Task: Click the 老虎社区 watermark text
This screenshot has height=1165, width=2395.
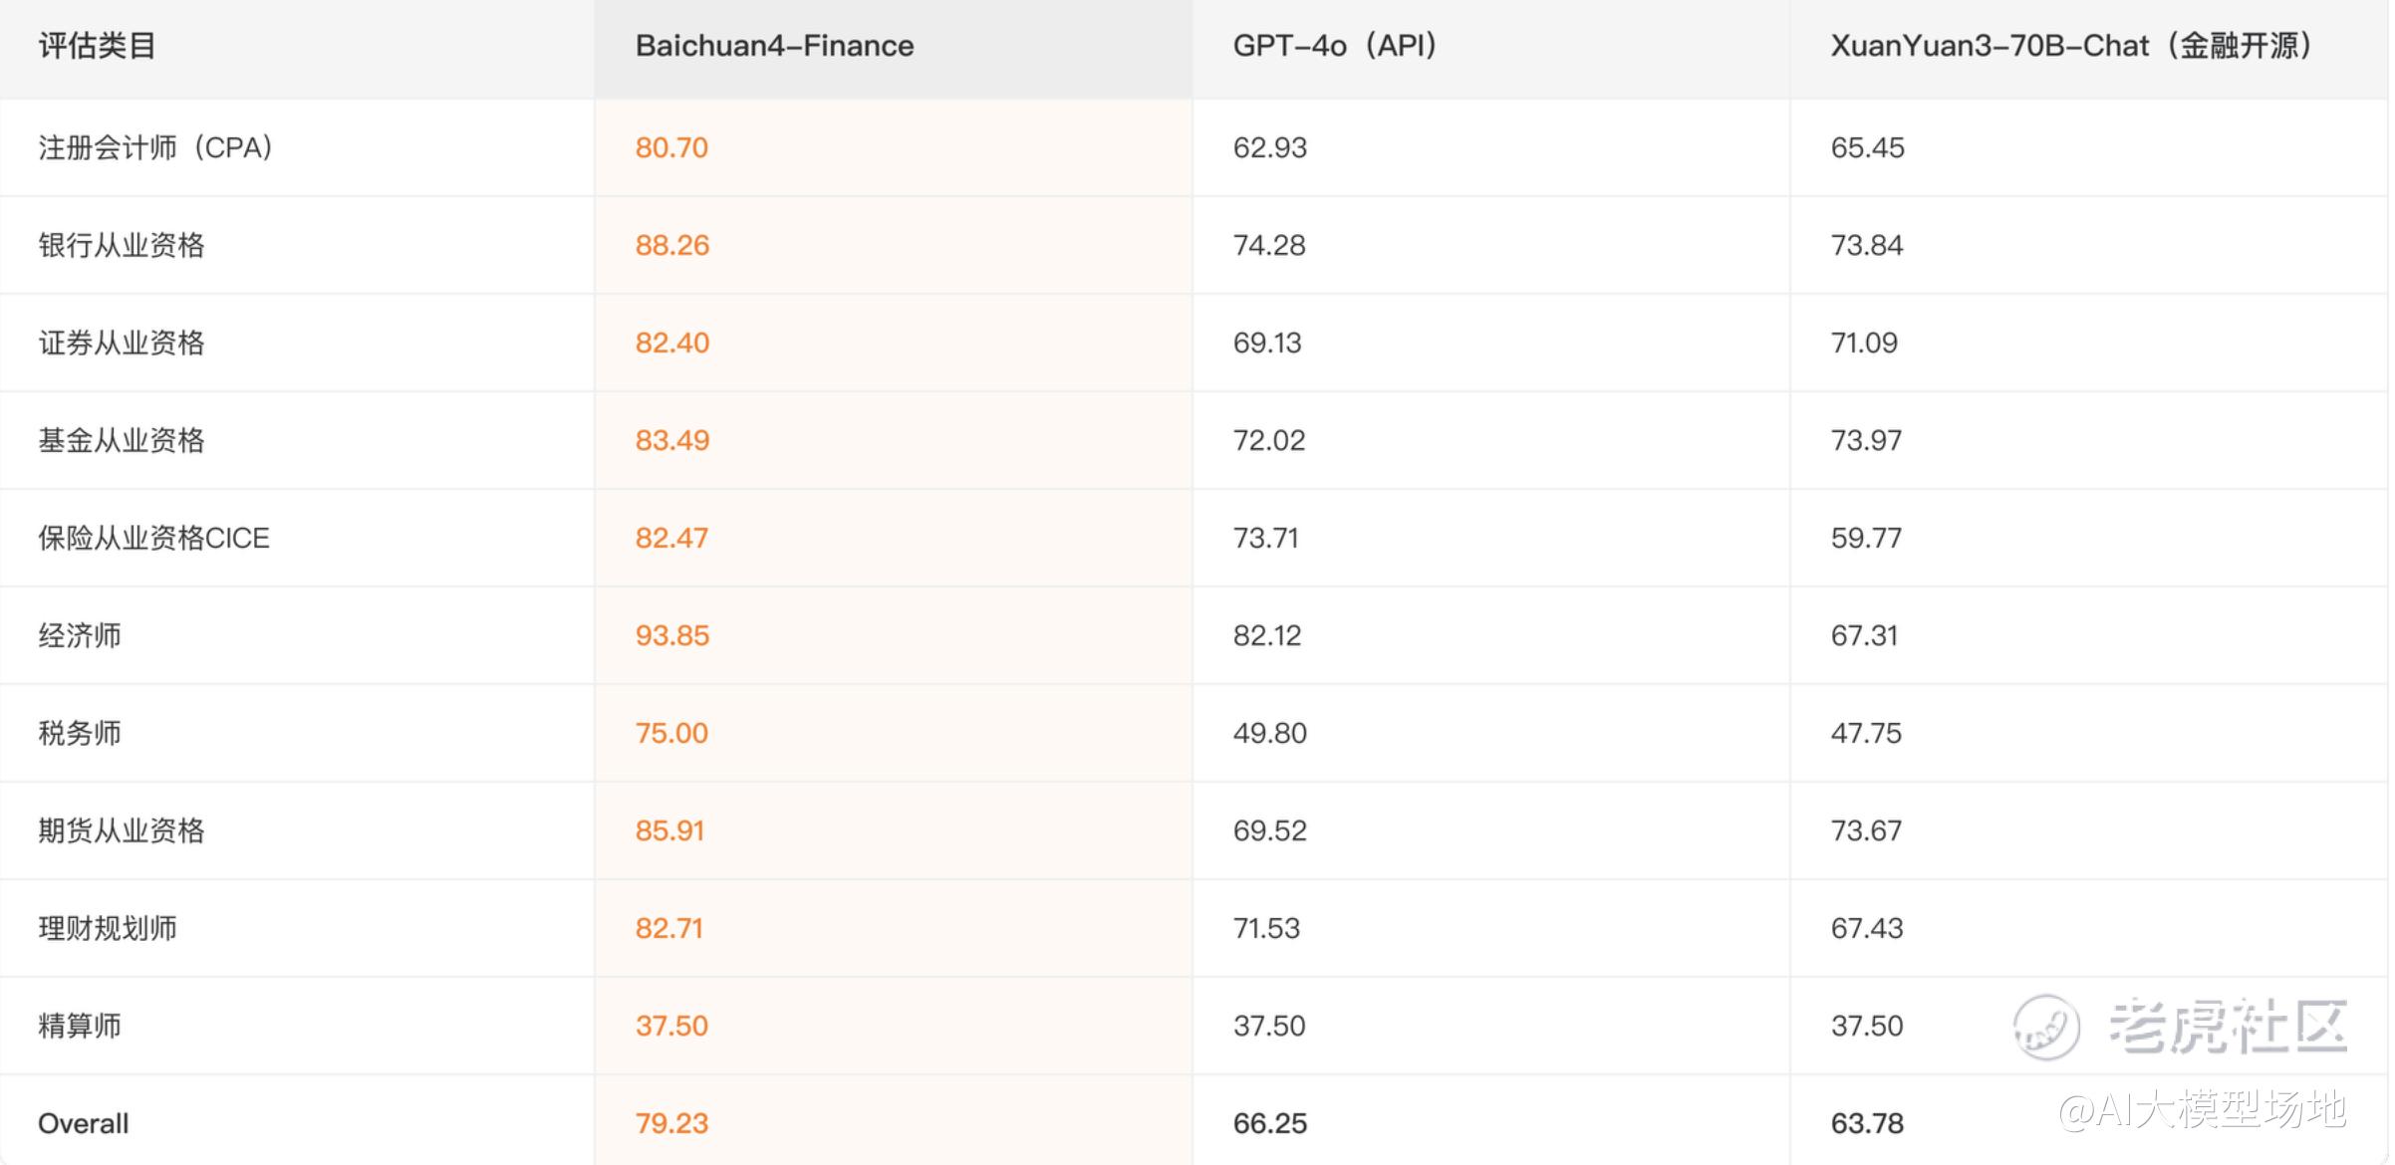Action: 2228,1026
